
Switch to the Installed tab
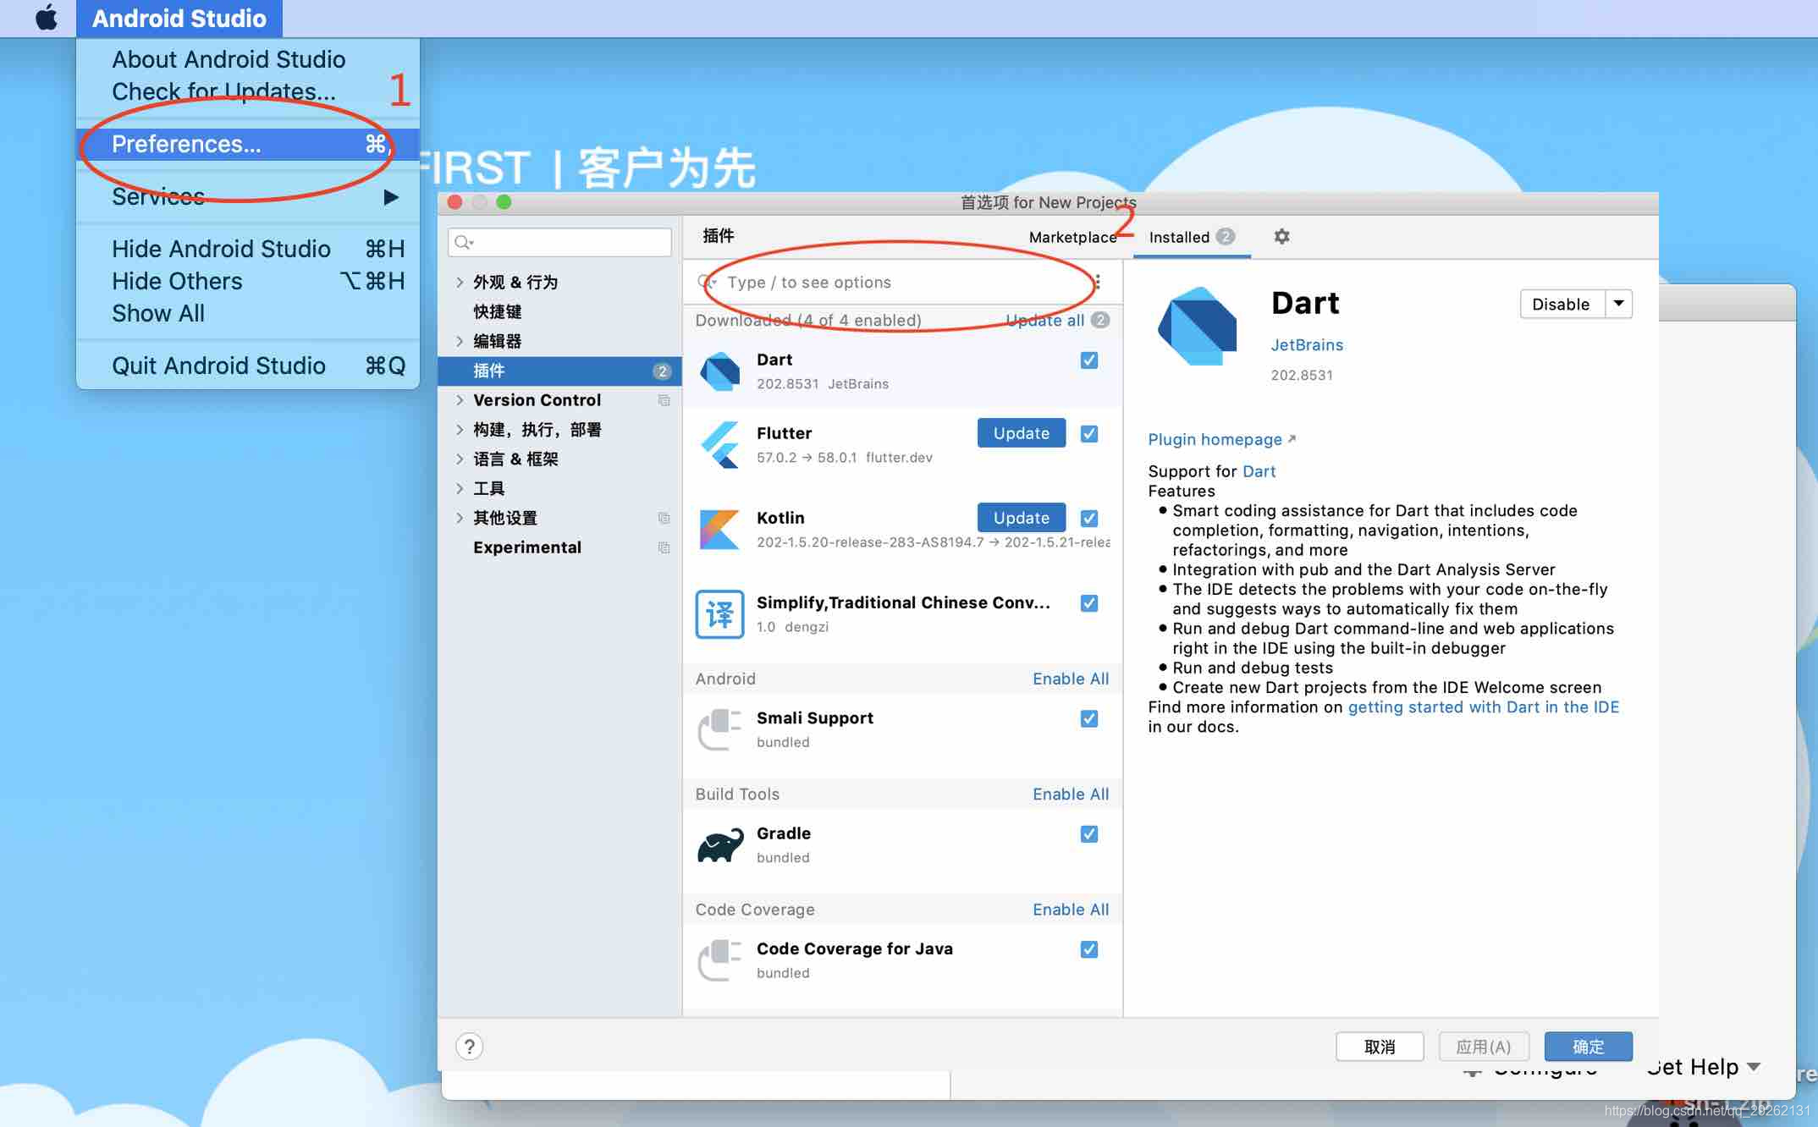(1192, 237)
